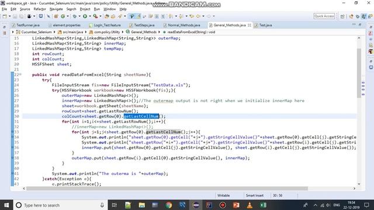The width and height of the screenshot is (374, 210).
Task: Switch to the Debug perspective icon
Action: click(357, 16)
